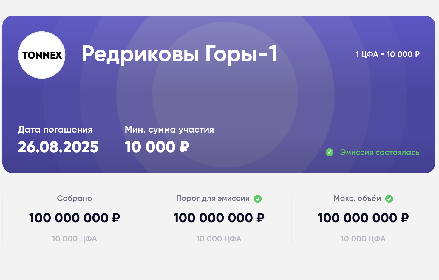Click the 10 000 ₽ minimum amount
Viewport: 439px width, 280px height.
point(157,147)
